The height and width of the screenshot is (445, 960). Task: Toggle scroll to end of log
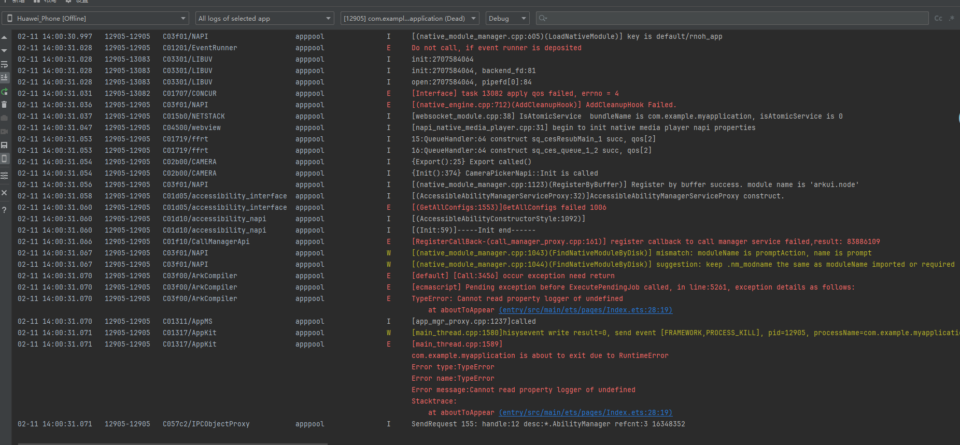(4, 78)
